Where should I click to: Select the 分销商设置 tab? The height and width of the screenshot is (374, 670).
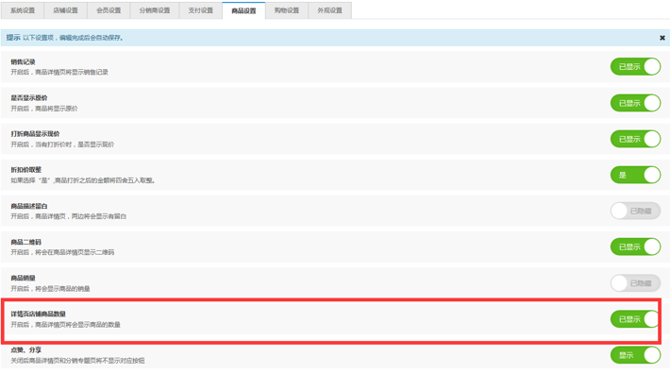tap(155, 10)
